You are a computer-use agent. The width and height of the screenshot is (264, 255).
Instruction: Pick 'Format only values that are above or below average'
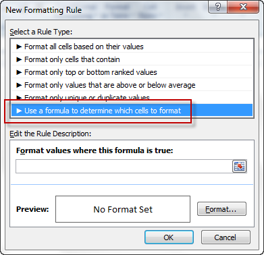coord(132,85)
